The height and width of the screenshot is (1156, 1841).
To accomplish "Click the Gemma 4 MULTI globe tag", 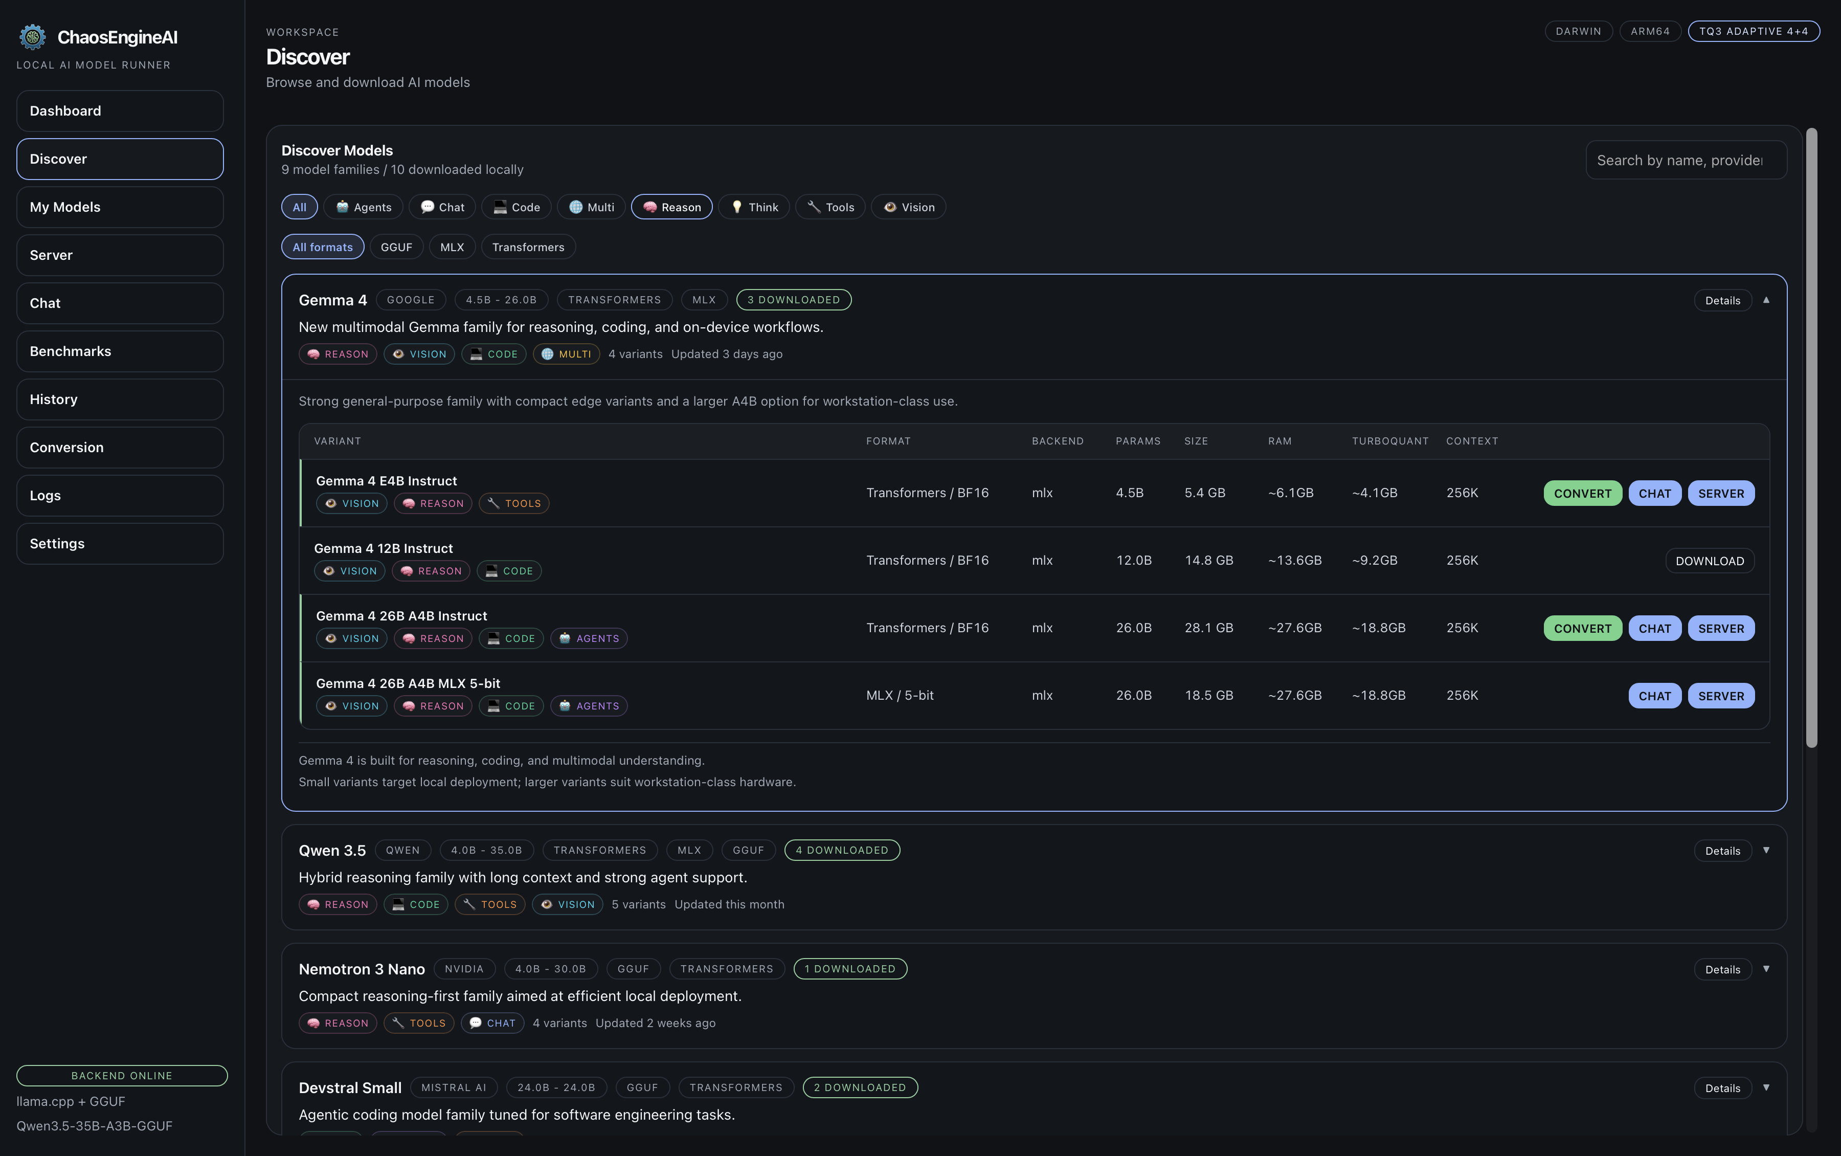I will point(566,354).
